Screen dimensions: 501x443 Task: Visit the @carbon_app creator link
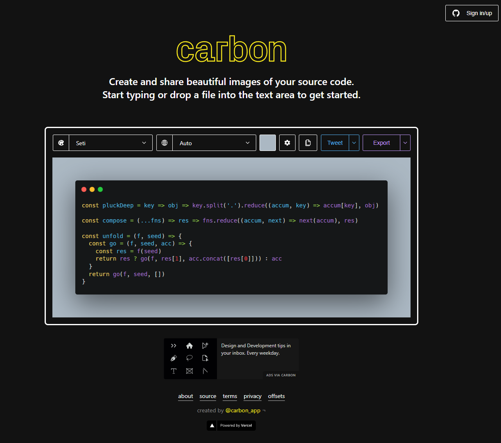[x=243, y=410]
